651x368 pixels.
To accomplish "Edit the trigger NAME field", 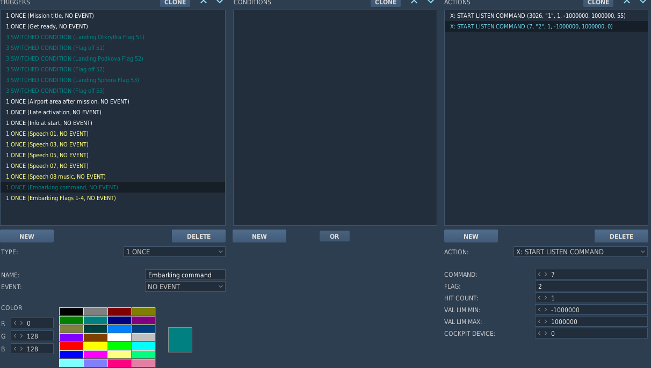I will click(185, 275).
